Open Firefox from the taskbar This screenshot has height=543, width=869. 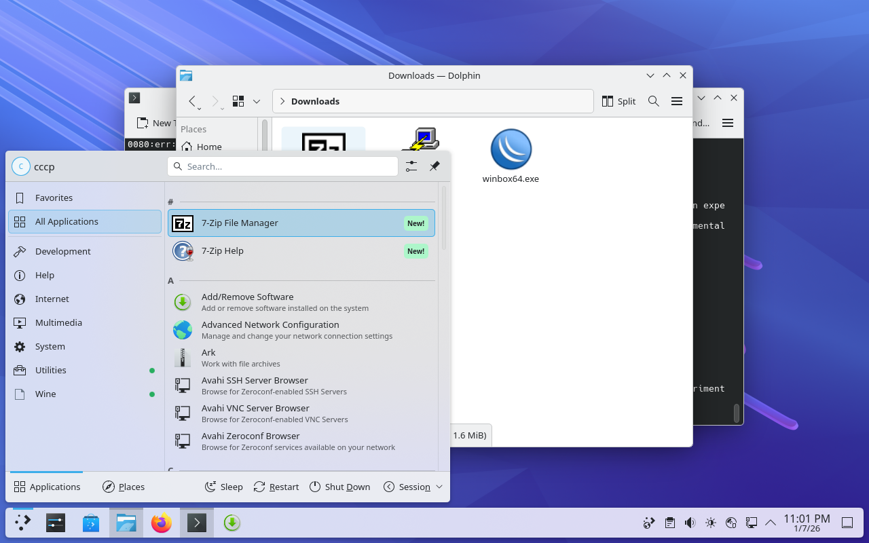point(162,523)
